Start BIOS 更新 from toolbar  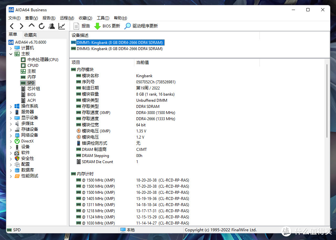tap(107, 26)
